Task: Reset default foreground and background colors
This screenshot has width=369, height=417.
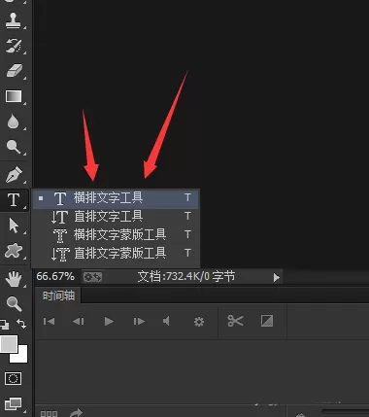Action: 5,324
